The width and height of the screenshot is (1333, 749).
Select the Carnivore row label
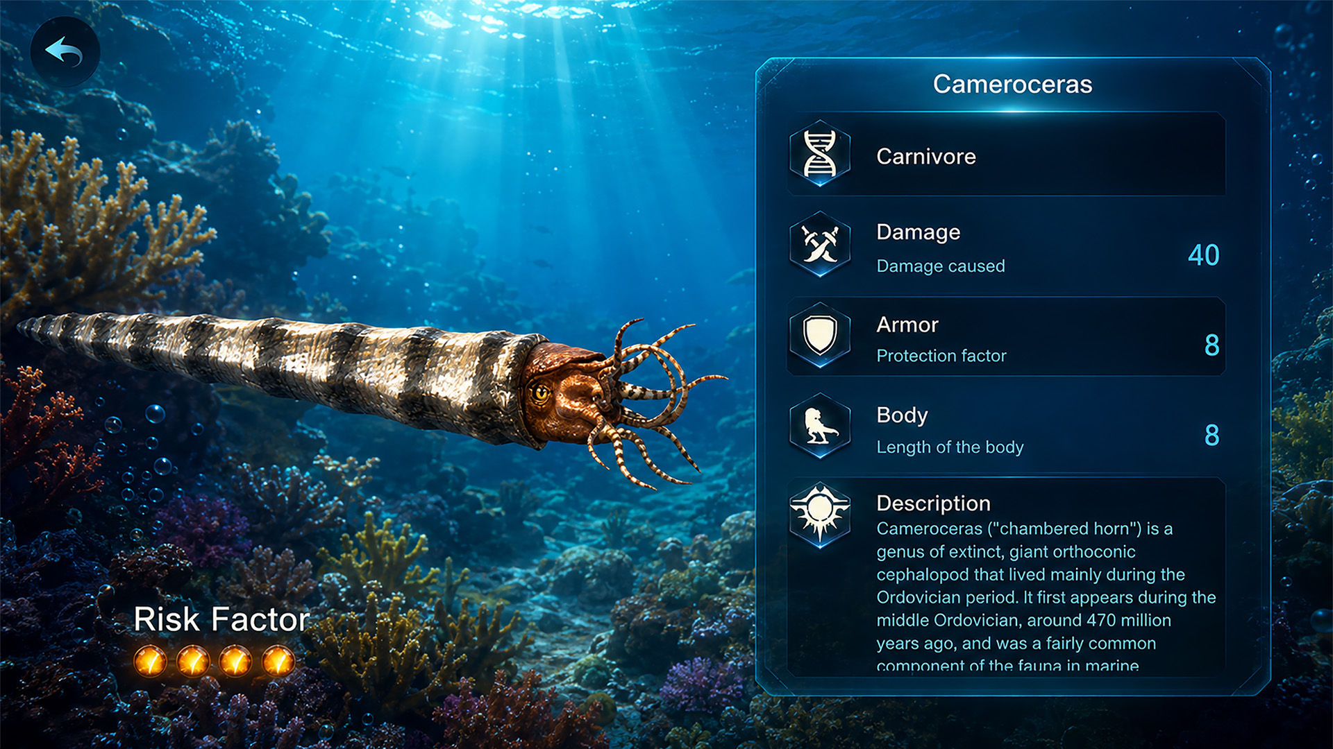926,156
